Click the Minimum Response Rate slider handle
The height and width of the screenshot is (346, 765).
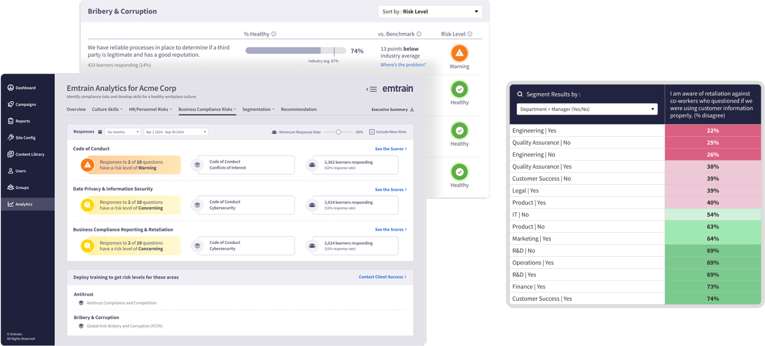338,132
